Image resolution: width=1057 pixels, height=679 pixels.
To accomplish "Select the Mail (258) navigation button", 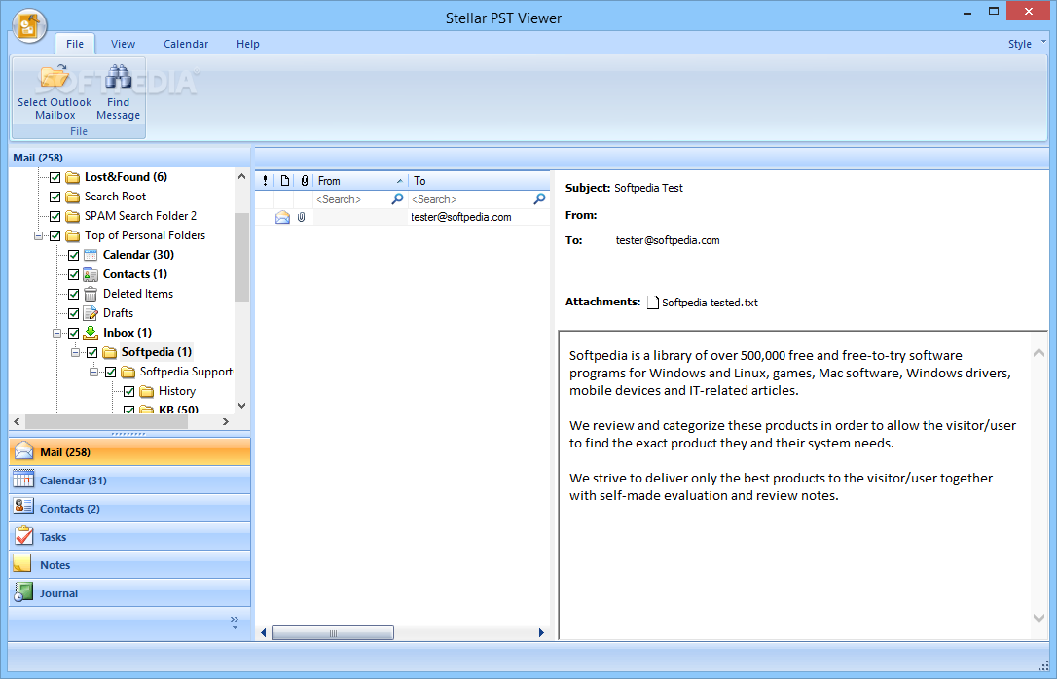I will click(x=129, y=452).
